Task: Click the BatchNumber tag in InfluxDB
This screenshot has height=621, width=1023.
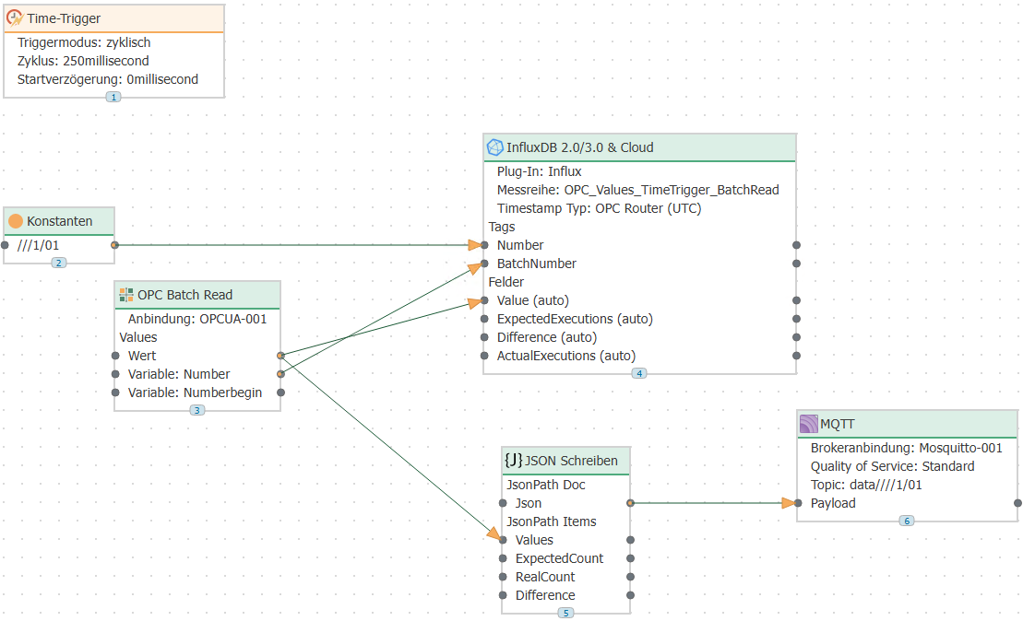Action: (536, 264)
